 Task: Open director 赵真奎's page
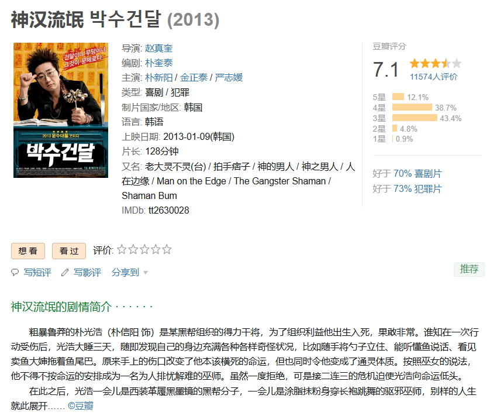[158, 48]
